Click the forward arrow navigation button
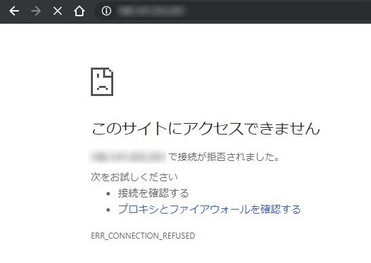This screenshot has height=263, width=371. coord(36,11)
